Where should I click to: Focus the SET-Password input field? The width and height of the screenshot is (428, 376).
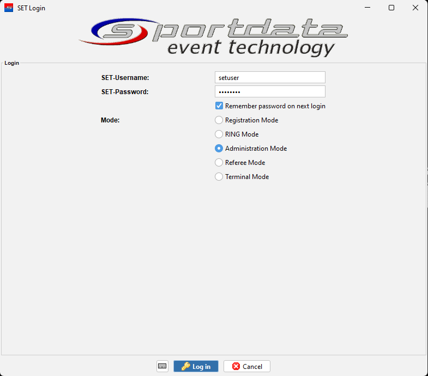coord(270,91)
